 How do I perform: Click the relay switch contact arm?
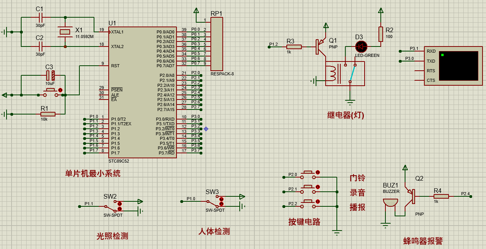[352, 73]
